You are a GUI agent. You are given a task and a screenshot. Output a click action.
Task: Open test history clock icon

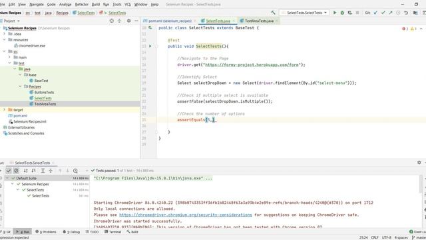(75, 171)
